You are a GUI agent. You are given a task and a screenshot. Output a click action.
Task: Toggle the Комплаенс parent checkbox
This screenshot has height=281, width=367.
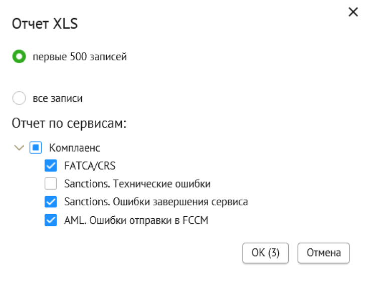tap(36, 148)
